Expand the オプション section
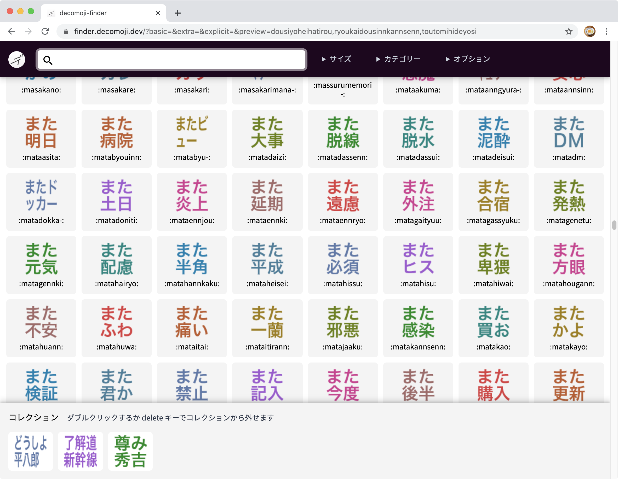 (x=467, y=59)
